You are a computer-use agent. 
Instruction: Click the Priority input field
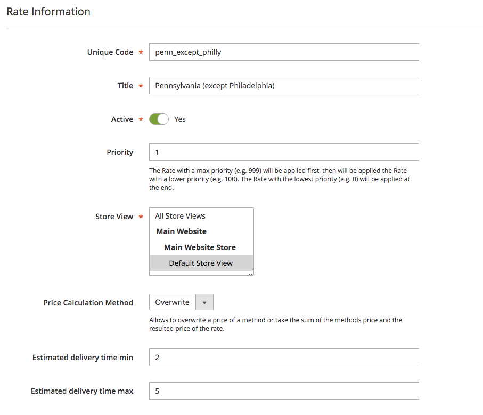tap(284, 152)
